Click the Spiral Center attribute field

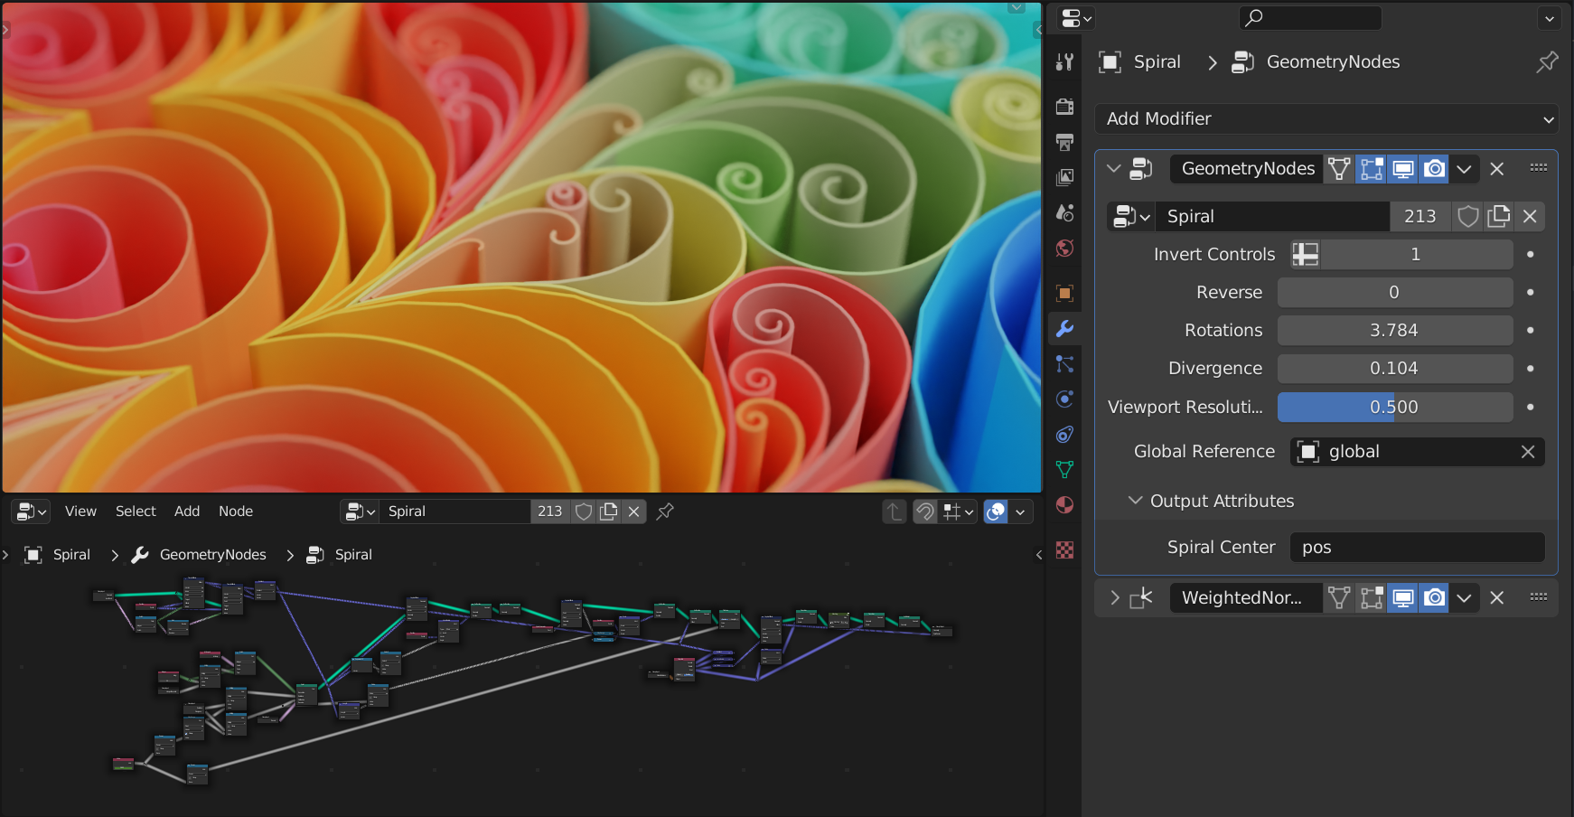pyautogui.click(x=1417, y=547)
